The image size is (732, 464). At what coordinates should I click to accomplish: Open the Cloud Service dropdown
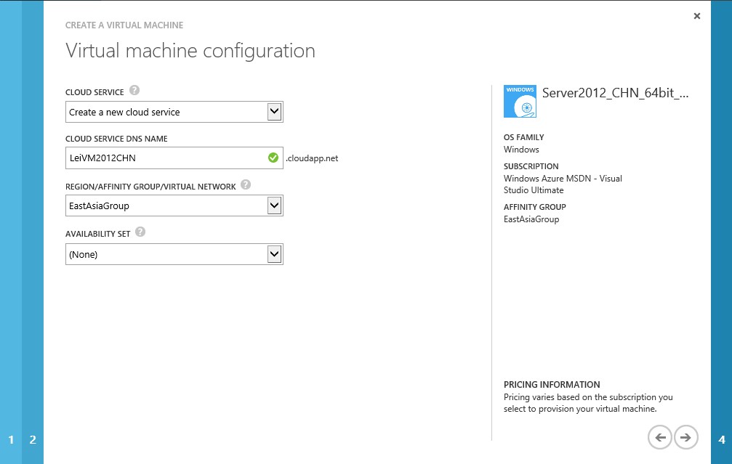pos(174,112)
